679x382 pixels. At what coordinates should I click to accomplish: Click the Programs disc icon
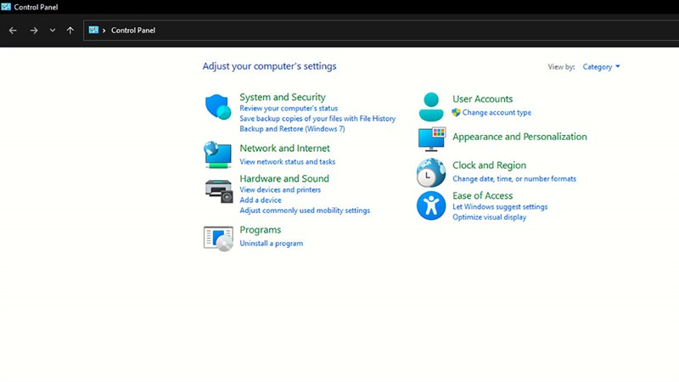pos(218,239)
